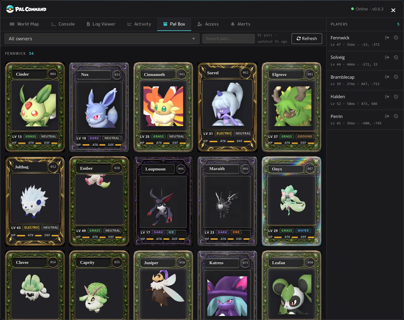This screenshot has height=320, width=404.
Task: Select player Perrin in players list
Action: [365, 120]
